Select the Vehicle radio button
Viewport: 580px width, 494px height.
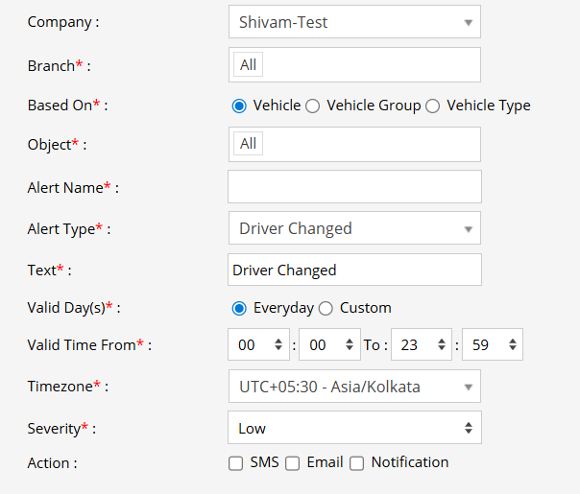pos(240,106)
